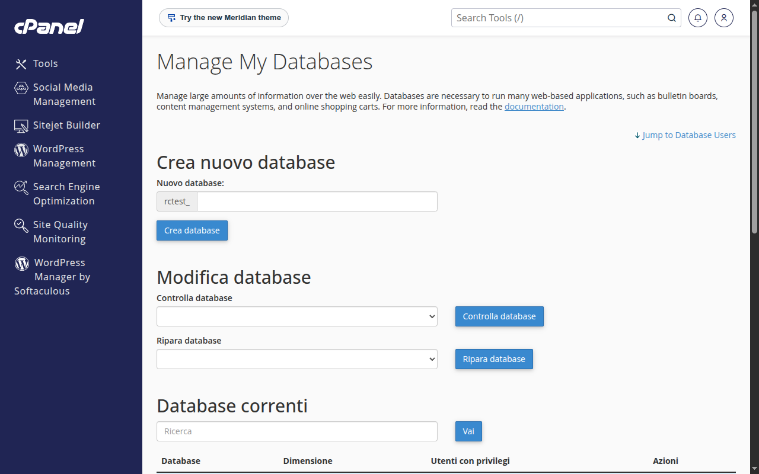This screenshot has height=474, width=759.
Task: Click the down arrow beside Jump to Database Users
Action: [x=637, y=135]
